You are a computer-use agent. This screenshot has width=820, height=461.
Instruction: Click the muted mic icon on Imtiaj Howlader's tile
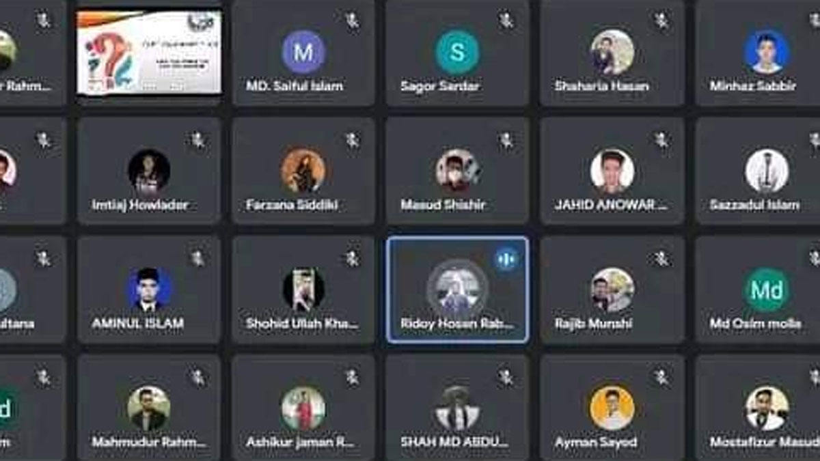[x=197, y=140]
